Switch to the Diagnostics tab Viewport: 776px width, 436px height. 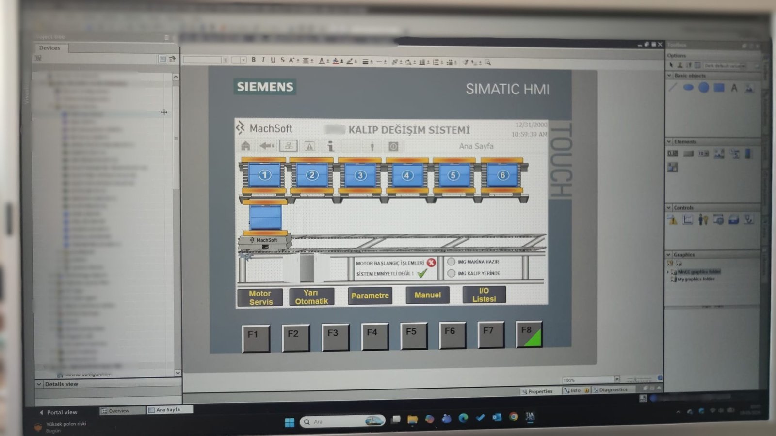coord(610,389)
